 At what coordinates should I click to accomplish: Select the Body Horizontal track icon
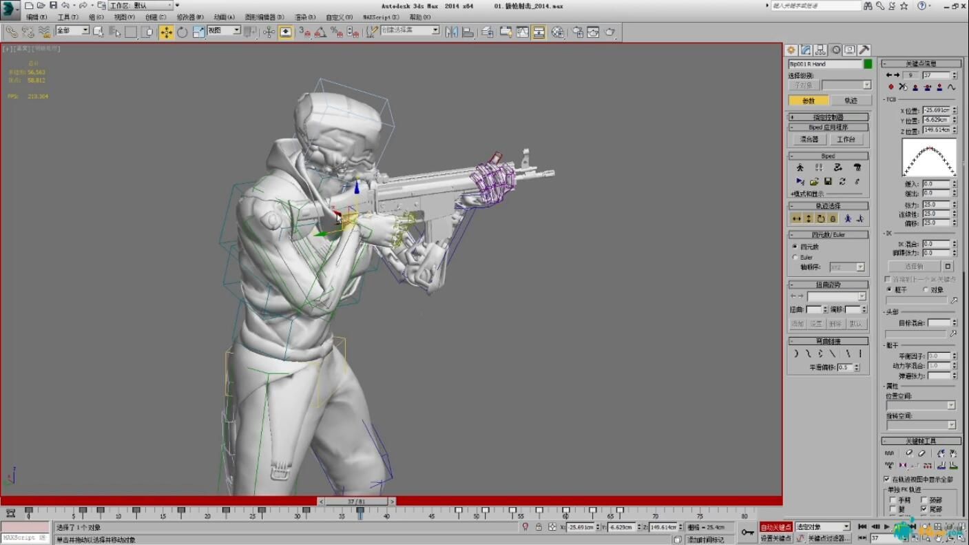coord(797,218)
